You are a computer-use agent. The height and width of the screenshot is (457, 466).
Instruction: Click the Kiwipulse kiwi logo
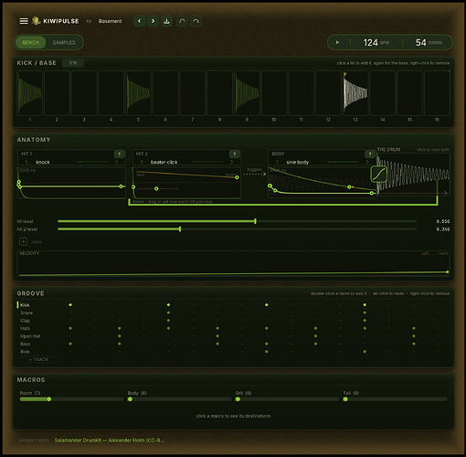pos(37,21)
